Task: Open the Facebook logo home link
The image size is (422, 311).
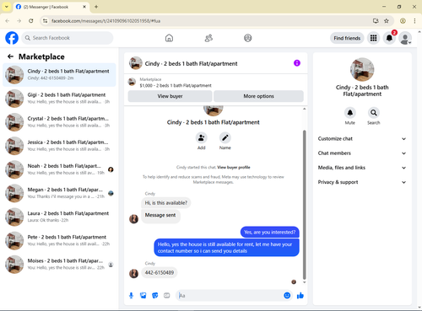Action: pyautogui.click(x=12, y=38)
